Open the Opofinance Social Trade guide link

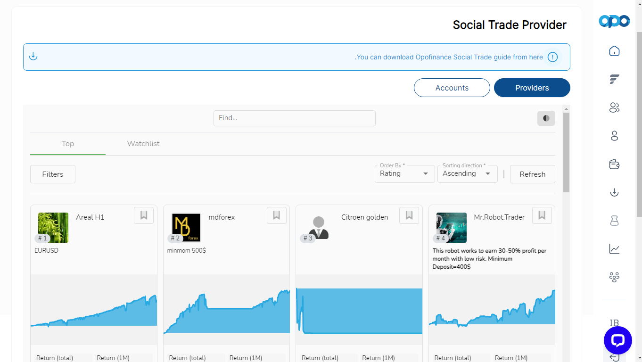tap(449, 57)
